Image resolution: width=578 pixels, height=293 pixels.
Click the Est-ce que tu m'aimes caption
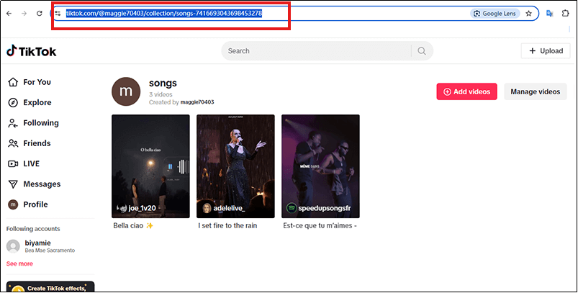[x=320, y=225]
